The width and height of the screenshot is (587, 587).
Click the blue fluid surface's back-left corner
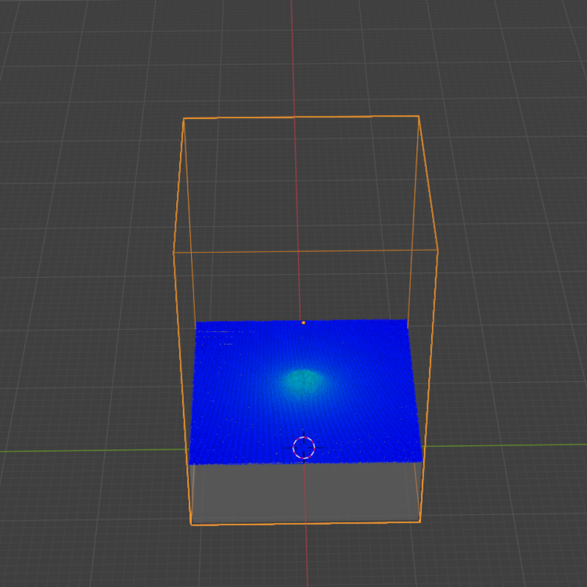[x=197, y=322]
